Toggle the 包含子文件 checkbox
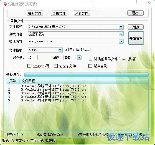This screenshot has height=145, width=155. coord(56,66)
